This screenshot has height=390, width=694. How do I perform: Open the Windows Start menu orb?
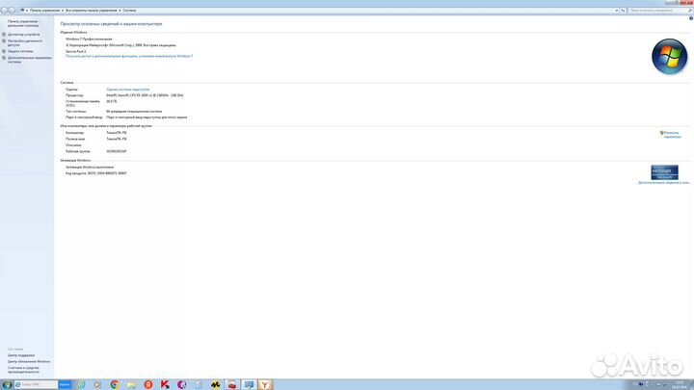[x=7, y=384]
